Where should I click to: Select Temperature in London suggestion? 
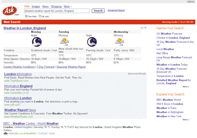tap(170, 76)
